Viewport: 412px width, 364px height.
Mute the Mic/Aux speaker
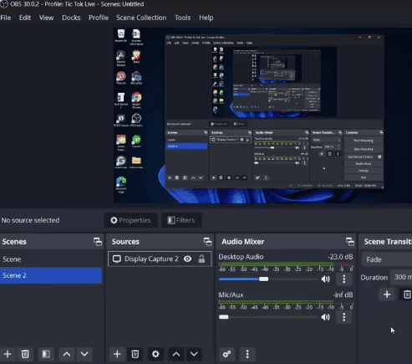click(x=325, y=317)
